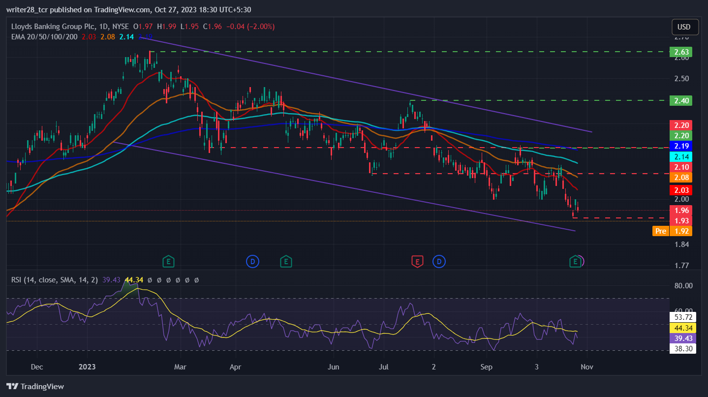Click the EMA 20/50/100/200 indicator legend

click(44, 36)
